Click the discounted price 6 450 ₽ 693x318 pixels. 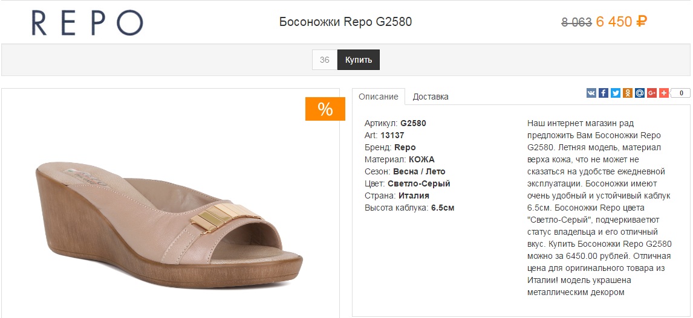621,22
